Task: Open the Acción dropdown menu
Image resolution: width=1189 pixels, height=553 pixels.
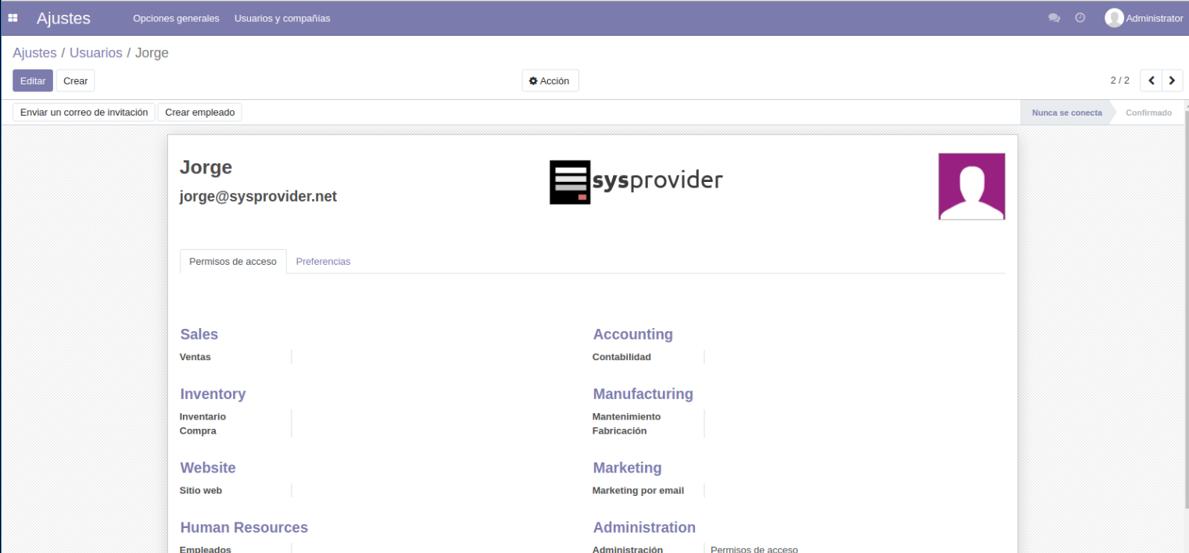Action: [550, 80]
